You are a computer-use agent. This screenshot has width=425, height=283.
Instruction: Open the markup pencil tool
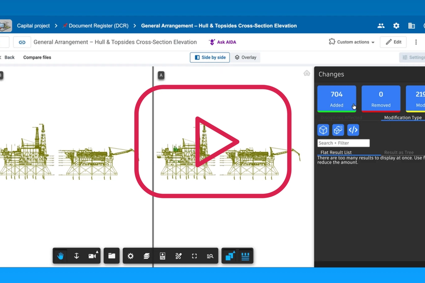coord(178,256)
